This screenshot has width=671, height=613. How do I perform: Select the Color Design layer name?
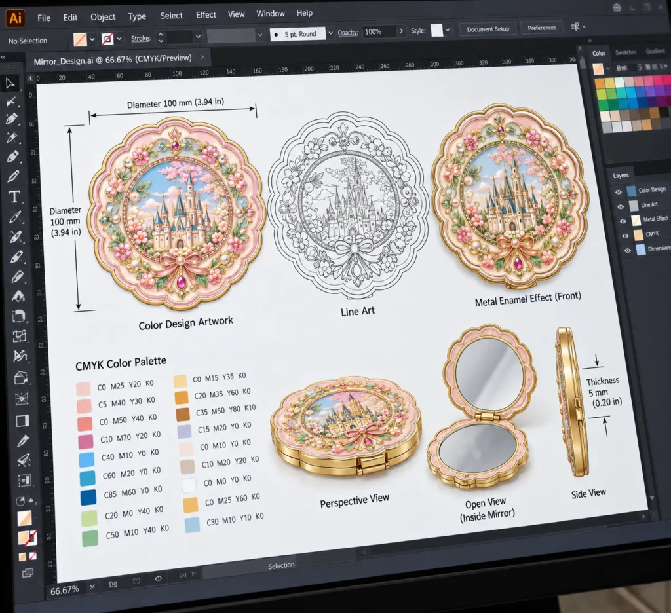click(652, 189)
